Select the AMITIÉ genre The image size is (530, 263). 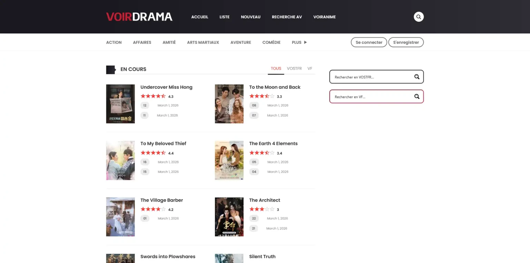169,42
